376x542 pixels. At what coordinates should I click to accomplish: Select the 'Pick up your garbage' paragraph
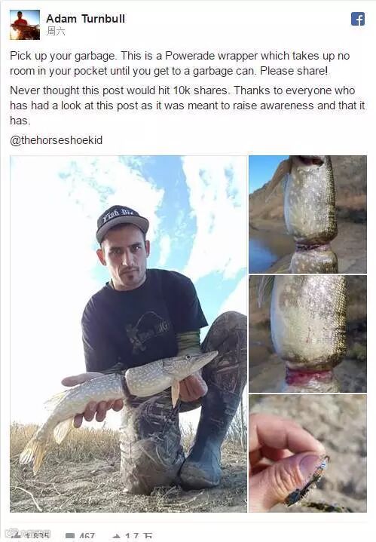pyautogui.click(x=179, y=63)
